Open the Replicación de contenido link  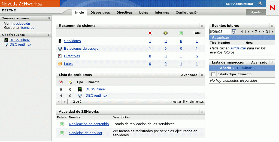pyautogui.click(x=89, y=124)
